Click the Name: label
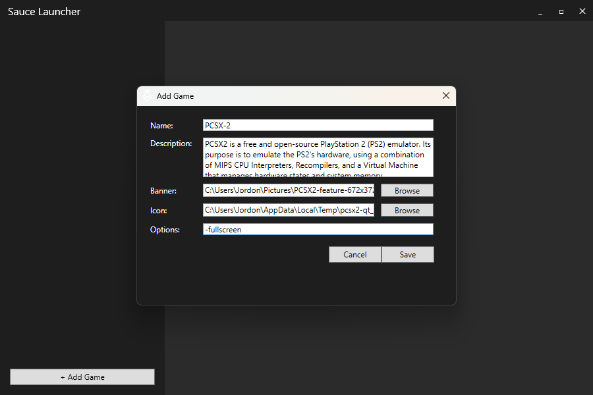The image size is (593, 395). click(161, 126)
